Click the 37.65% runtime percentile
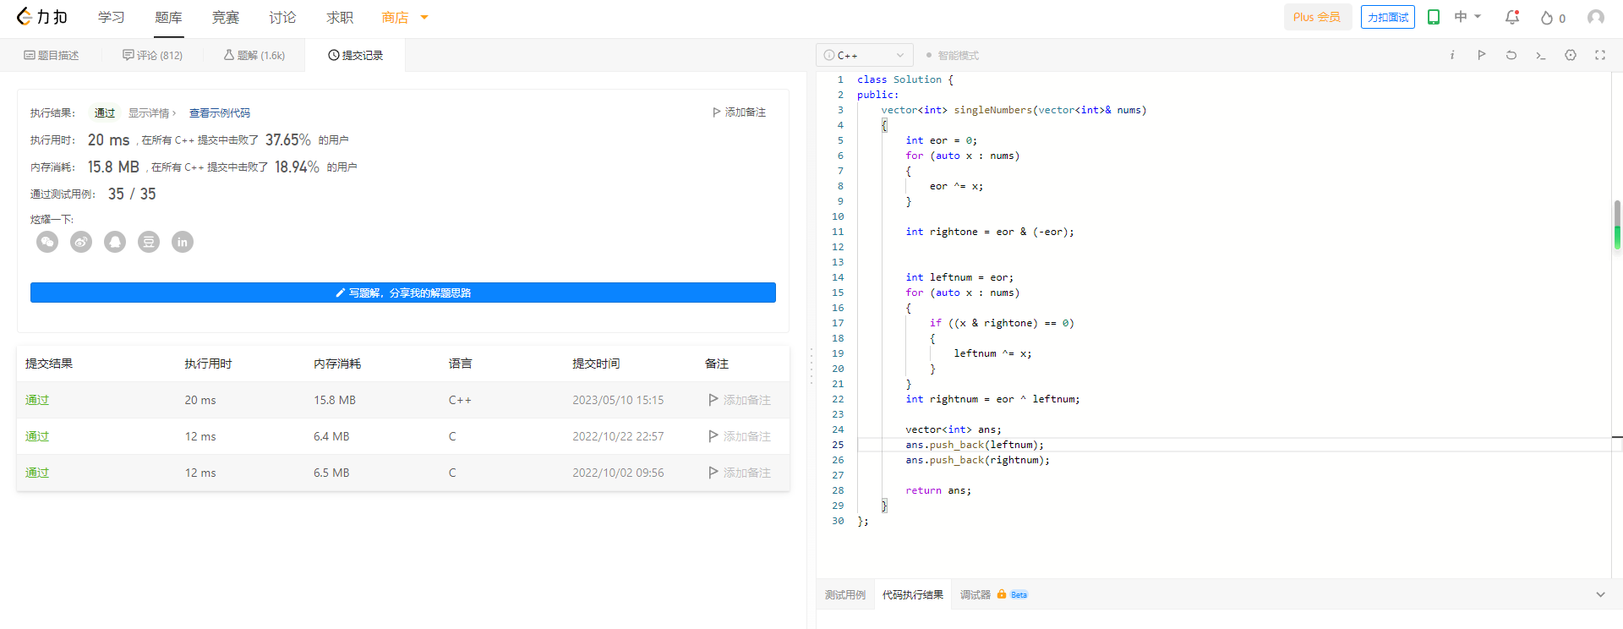 click(x=288, y=139)
